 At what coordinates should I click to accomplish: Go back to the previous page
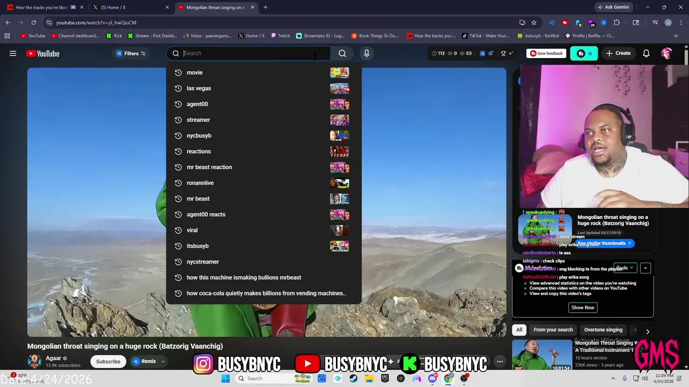[8, 23]
